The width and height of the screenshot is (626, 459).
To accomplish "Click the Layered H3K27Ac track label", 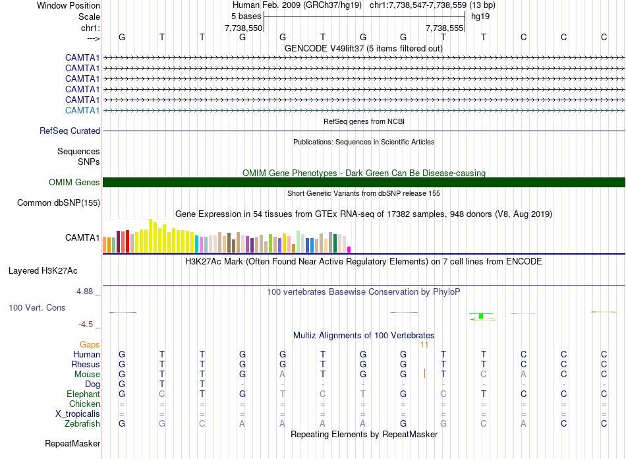I will [43, 271].
